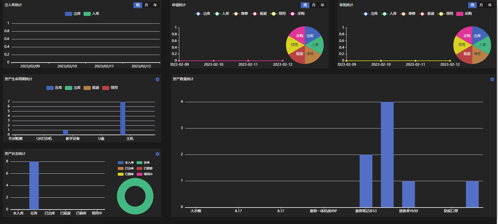The height and width of the screenshot is (224, 498).
Task: Select 年 tab in 申请统计 panel
Action: 323,5
